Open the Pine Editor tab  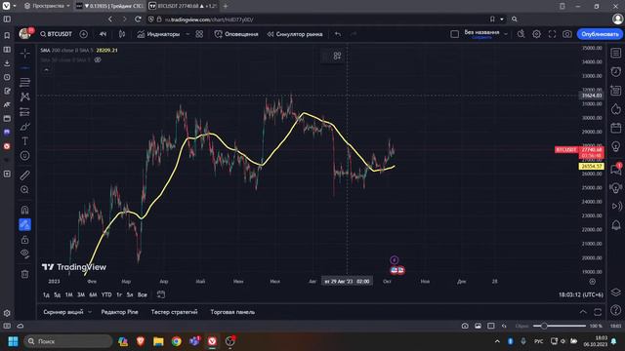119,312
